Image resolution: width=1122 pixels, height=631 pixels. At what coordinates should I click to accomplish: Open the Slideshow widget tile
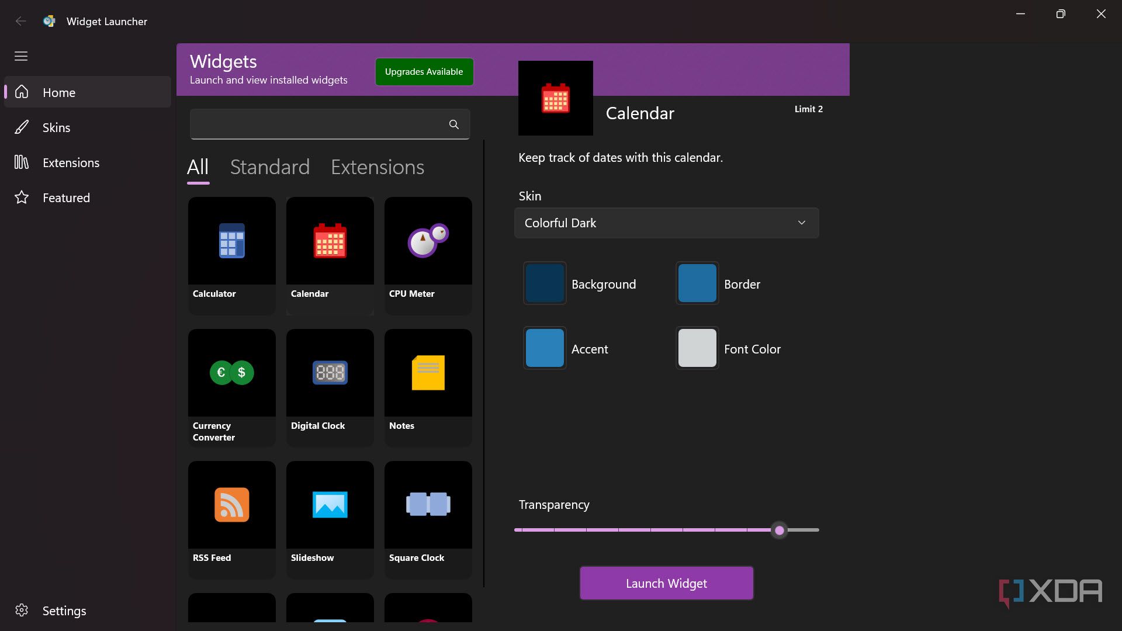330,519
